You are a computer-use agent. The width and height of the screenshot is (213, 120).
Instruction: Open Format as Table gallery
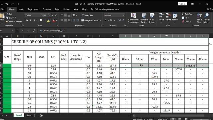pyautogui.click(x=144, y=18)
